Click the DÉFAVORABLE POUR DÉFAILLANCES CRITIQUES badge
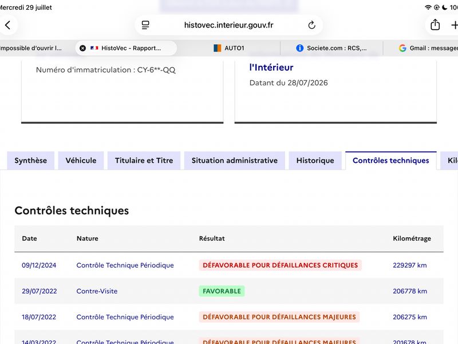The width and height of the screenshot is (458, 344). [x=281, y=265]
